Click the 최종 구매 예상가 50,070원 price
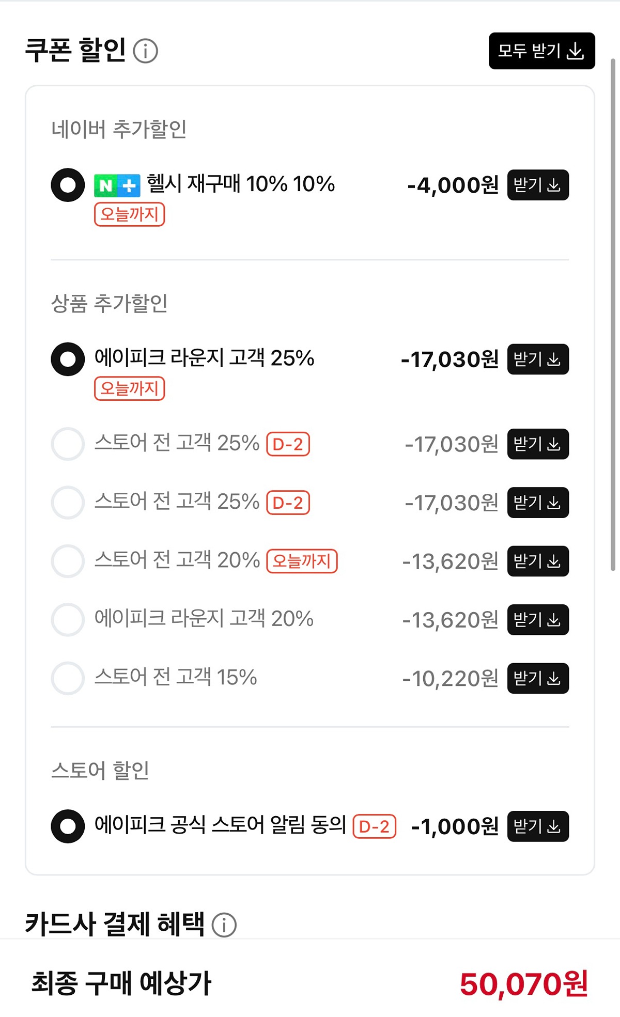The height and width of the screenshot is (1017, 620). click(523, 984)
